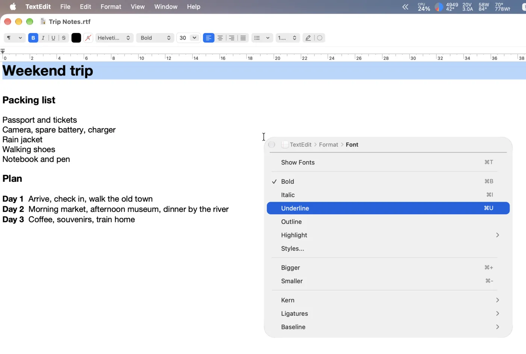The width and height of the screenshot is (526, 354).
Task: Choose Italic in the Font menu
Action: click(388, 195)
